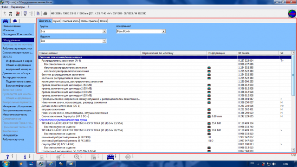Select the Датчик коленчатого вала (DG-1) row
297x167 pixels.
165,106
